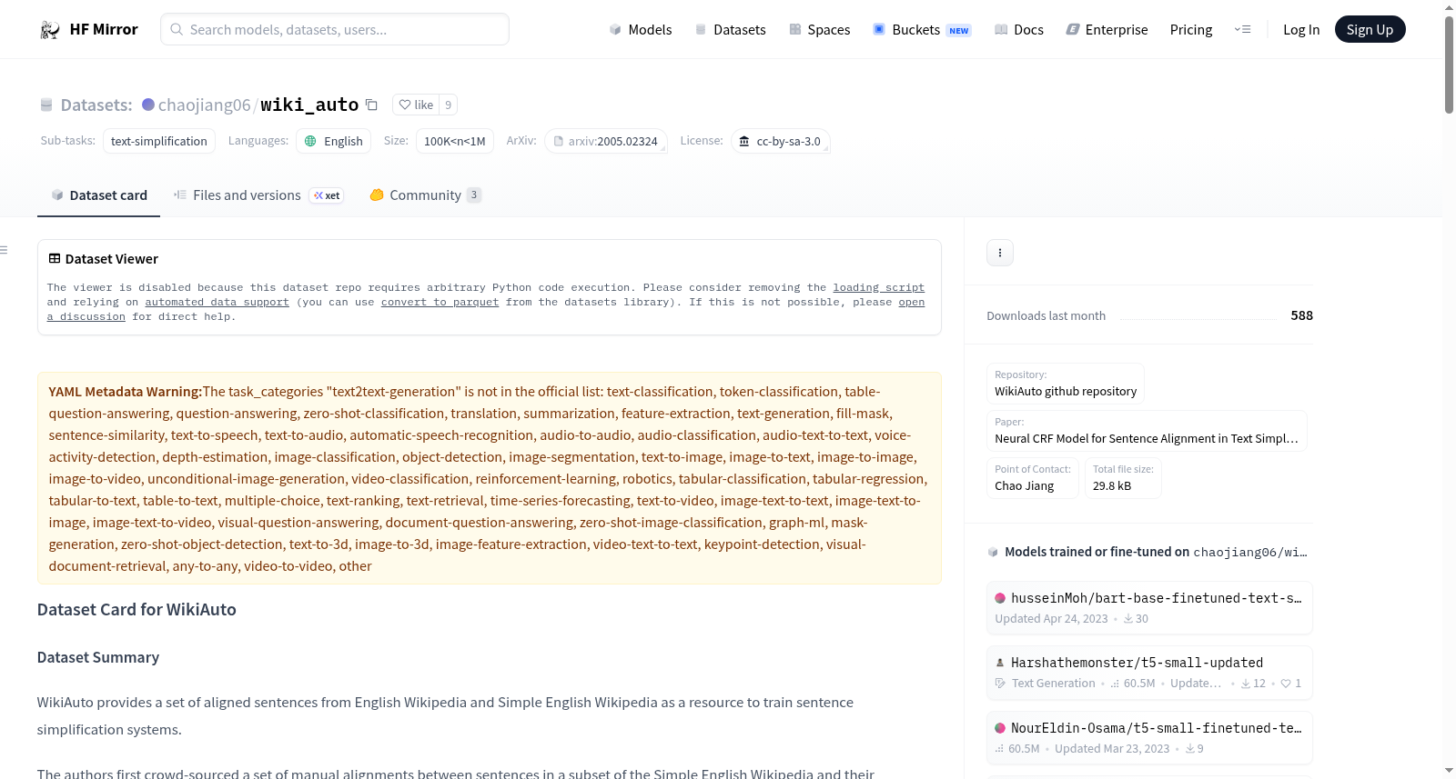
Task: Click the YAML Metadata Warning label
Action: pyautogui.click(x=126, y=392)
